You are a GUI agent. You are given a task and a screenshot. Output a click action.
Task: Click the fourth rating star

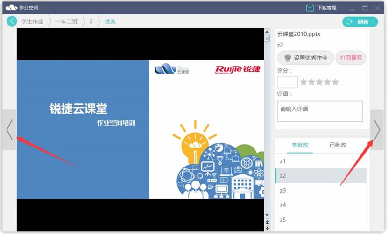pos(327,82)
